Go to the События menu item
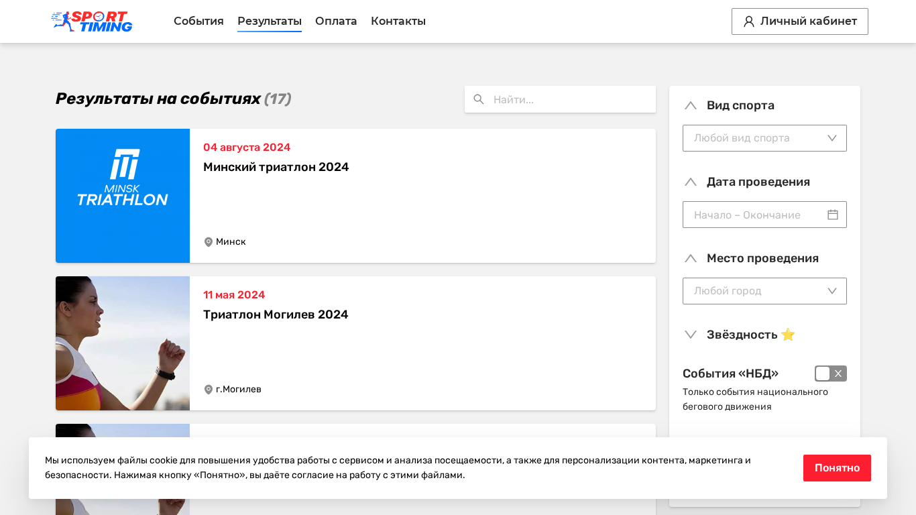The height and width of the screenshot is (515, 916). pyautogui.click(x=198, y=21)
